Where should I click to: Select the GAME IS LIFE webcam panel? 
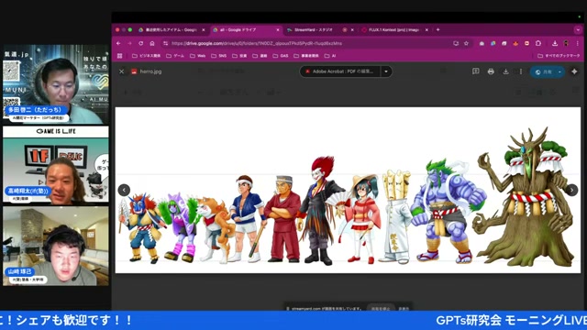coord(56,165)
